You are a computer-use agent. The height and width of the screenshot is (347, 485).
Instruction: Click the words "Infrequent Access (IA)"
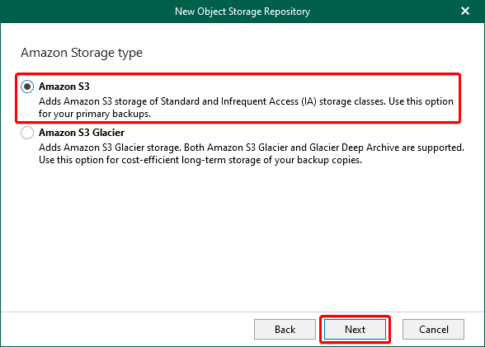(269, 101)
